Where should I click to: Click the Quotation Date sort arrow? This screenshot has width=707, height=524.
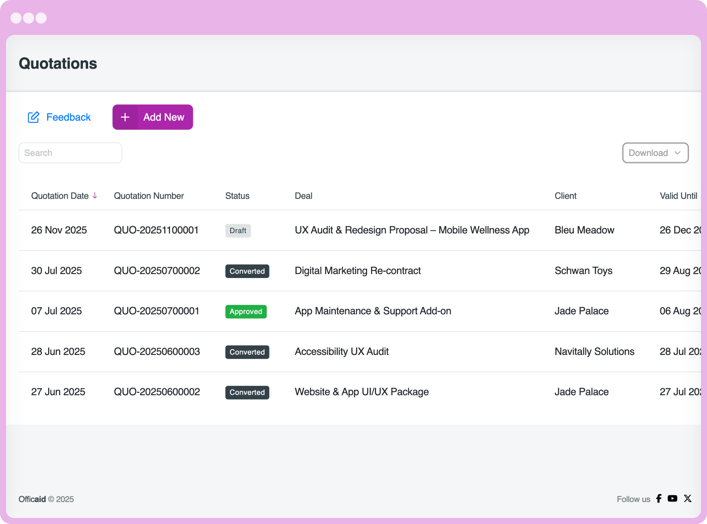point(95,196)
